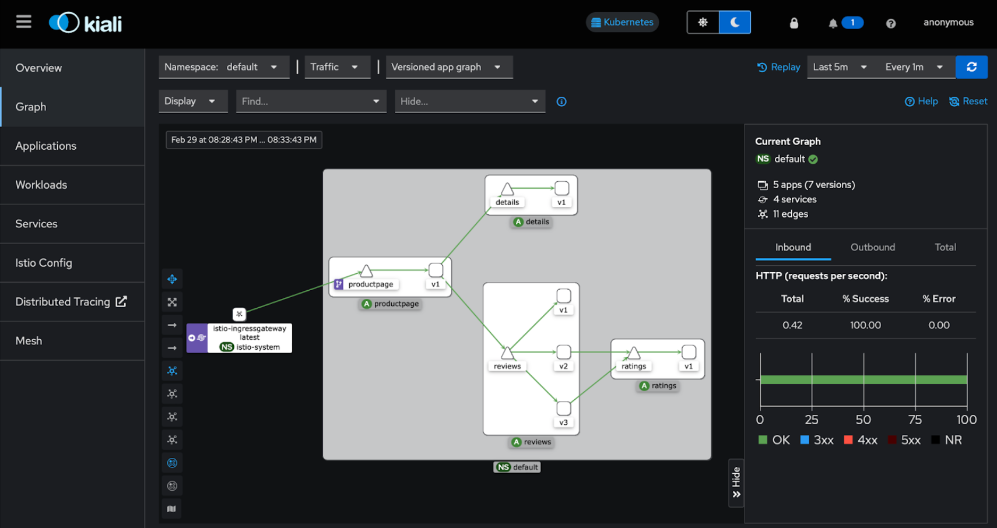
Task: Toggle the 3xx series in chart legend
Action: pyautogui.click(x=817, y=440)
